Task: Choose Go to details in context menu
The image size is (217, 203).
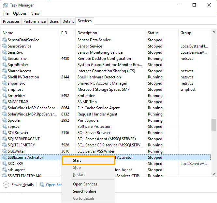Action: pyautogui.click(x=88, y=198)
